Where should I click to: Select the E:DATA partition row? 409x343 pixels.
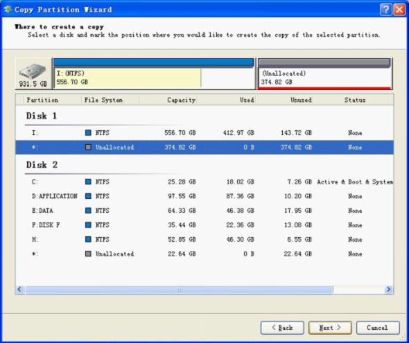tap(204, 211)
